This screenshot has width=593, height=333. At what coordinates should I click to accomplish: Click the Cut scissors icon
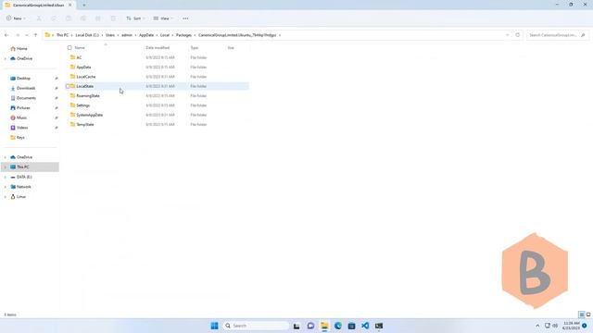(x=39, y=18)
